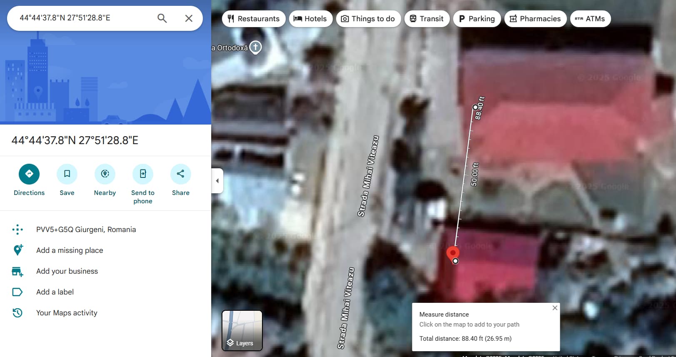Viewport: 676px width, 357px height.
Task: Click the measurement start point at the pin
Action: (455, 261)
